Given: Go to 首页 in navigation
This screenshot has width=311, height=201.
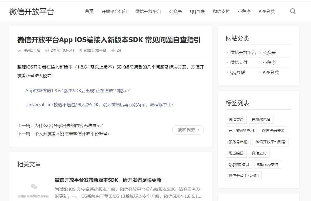Looking at the screenshot, I should [89, 11].
